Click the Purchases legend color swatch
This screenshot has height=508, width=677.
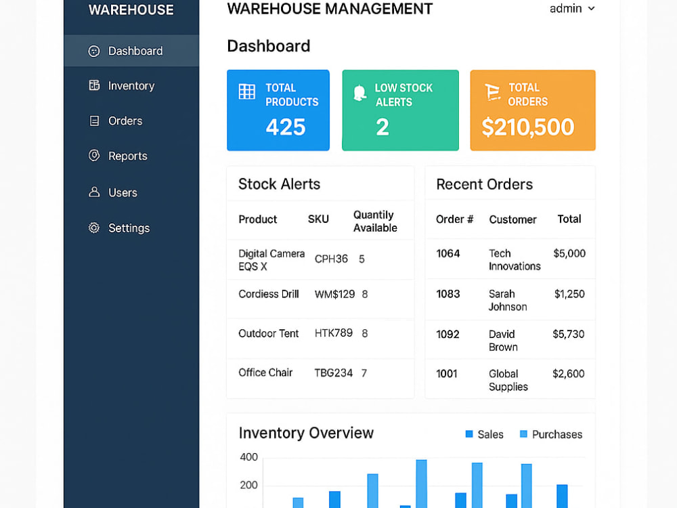[x=523, y=433]
